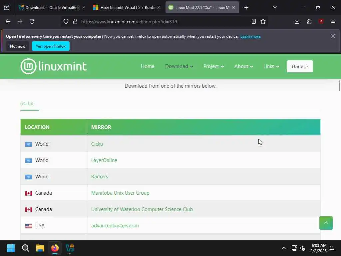Open the advancedhosters.com mirror link

tap(115, 226)
